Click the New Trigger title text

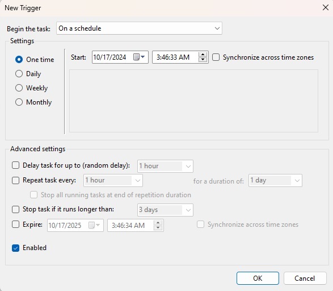pyautogui.click(x=23, y=8)
